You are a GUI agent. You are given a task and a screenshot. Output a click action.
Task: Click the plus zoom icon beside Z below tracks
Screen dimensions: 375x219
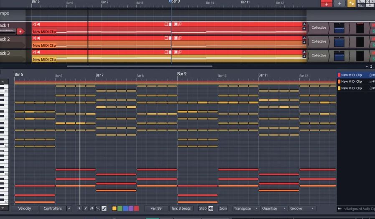tap(367, 66)
